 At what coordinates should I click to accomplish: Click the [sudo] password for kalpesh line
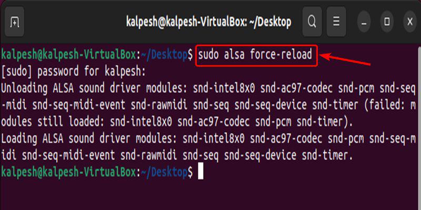click(x=74, y=71)
